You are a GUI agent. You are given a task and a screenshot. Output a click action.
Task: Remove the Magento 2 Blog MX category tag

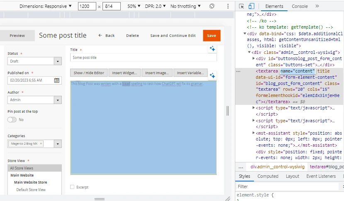(x=41, y=143)
